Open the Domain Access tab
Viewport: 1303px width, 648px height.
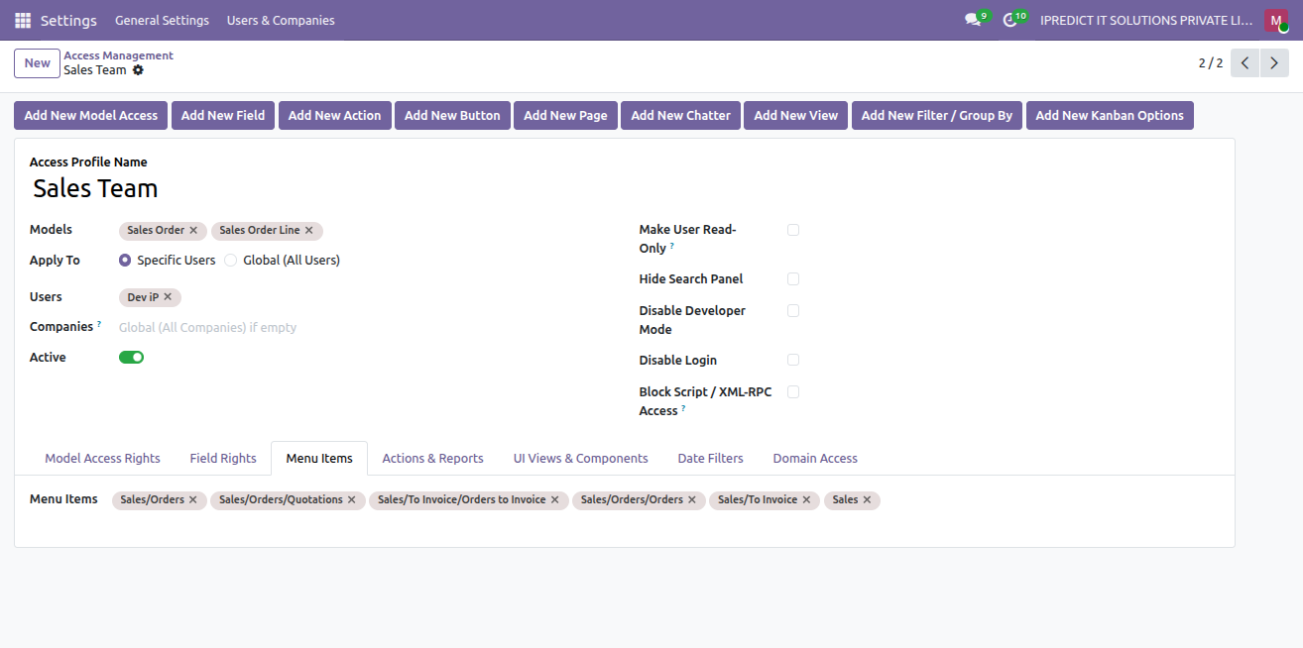(x=815, y=459)
